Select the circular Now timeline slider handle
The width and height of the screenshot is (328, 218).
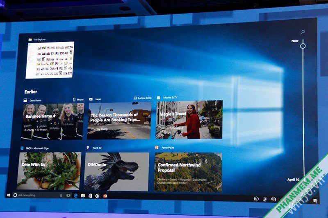[303, 46]
